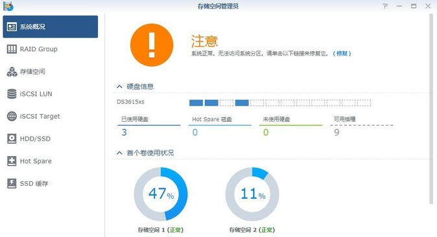Click the 修复 repair link
This screenshot has width=437, height=237.
click(342, 54)
